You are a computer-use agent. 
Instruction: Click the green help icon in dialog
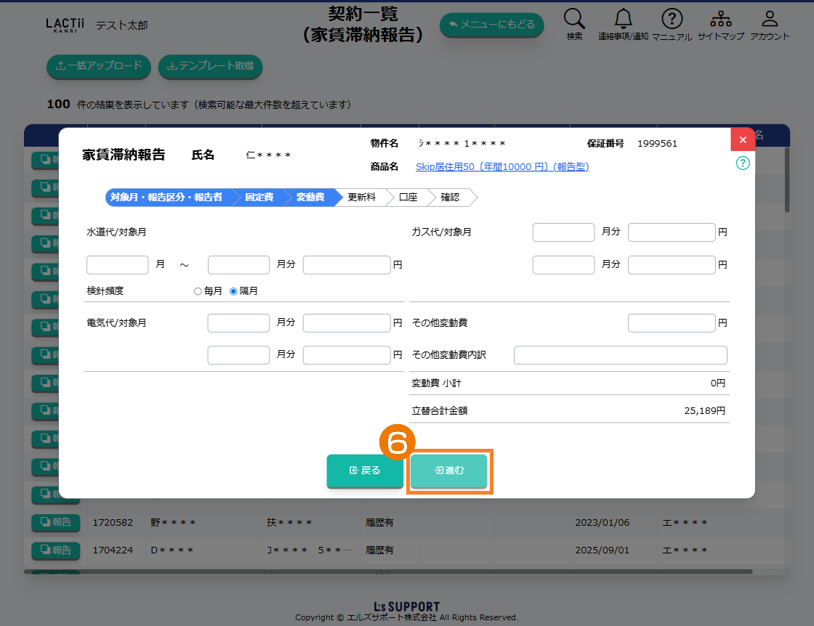[x=742, y=163]
